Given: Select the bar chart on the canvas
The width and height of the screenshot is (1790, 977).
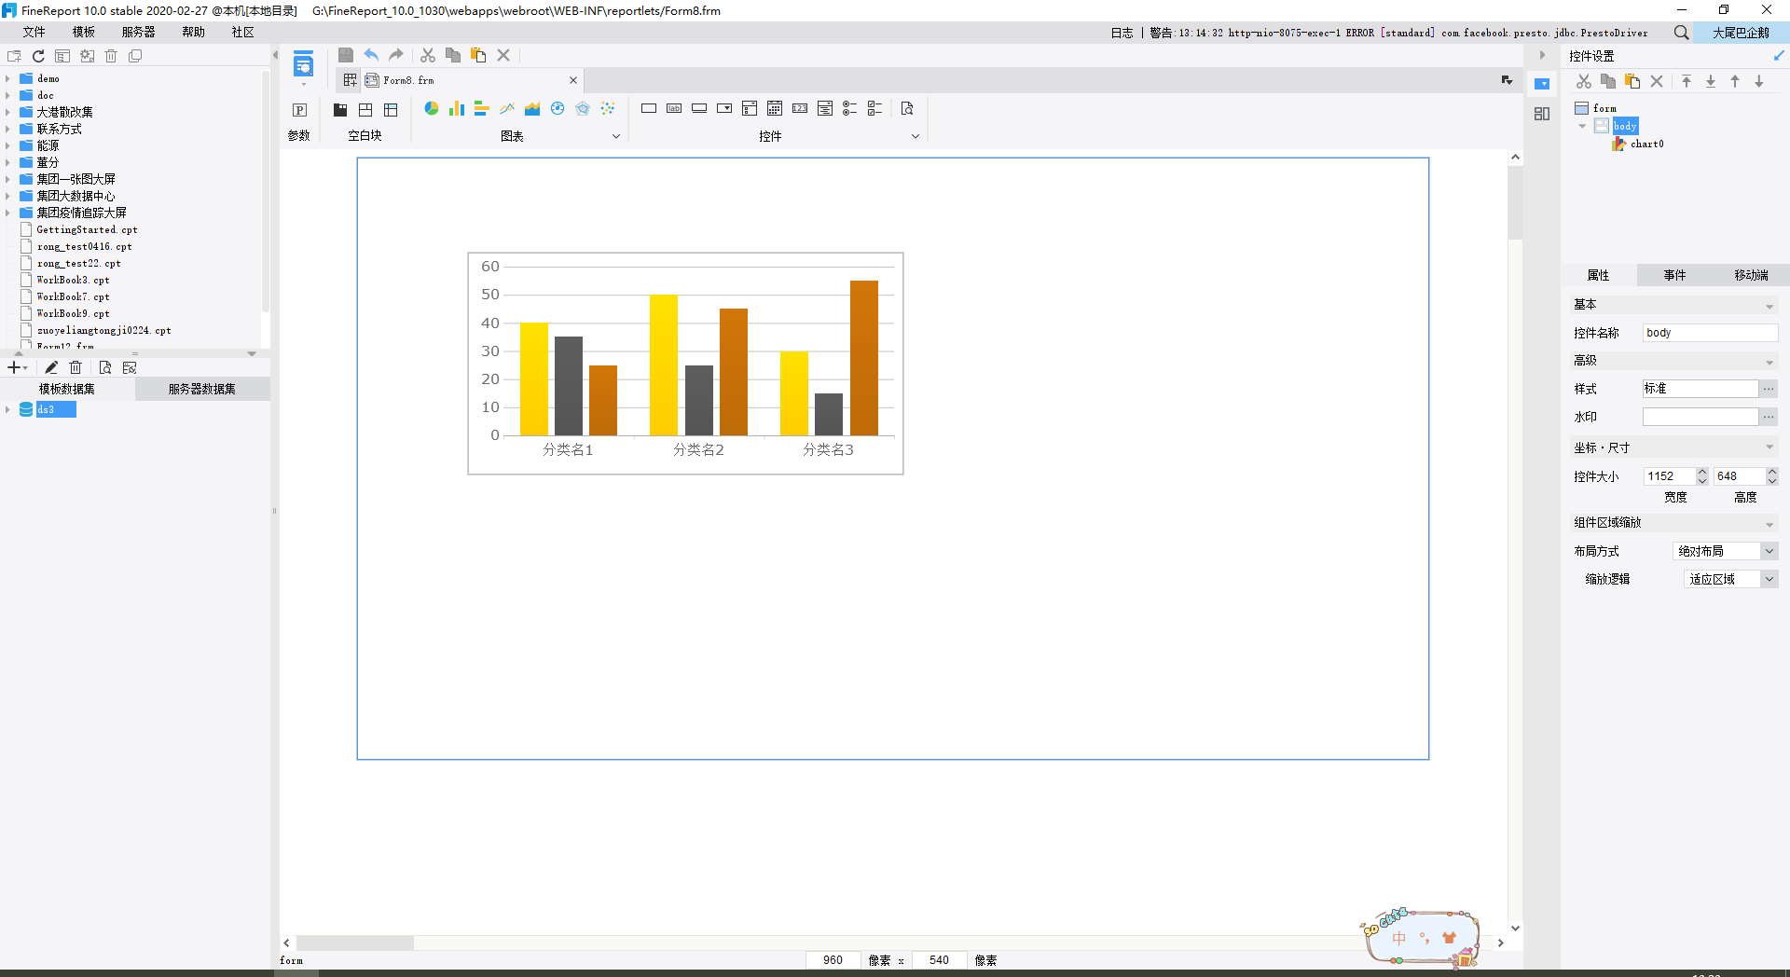Looking at the screenshot, I should click(685, 364).
